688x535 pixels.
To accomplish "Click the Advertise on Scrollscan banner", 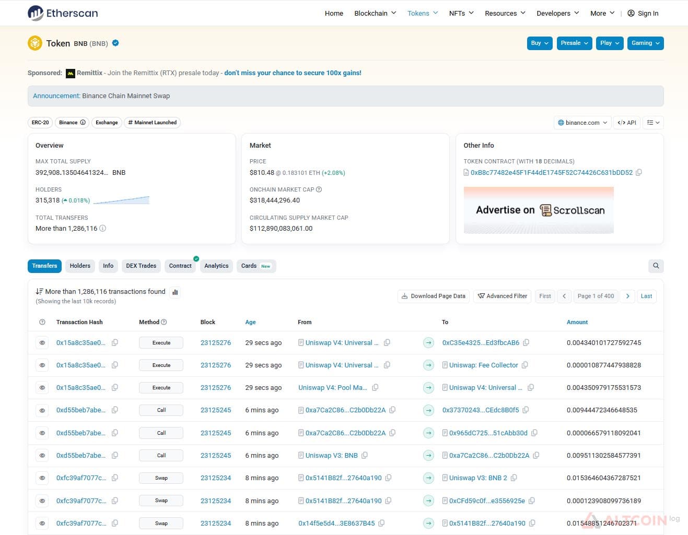I will (x=539, y=210).
